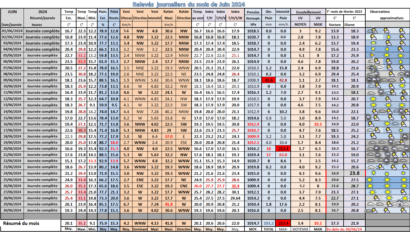Click the rain cloud icon on 18/06/2024

405,136
